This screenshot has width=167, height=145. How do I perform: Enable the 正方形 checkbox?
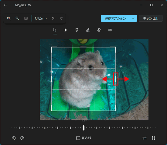[78, 138]
